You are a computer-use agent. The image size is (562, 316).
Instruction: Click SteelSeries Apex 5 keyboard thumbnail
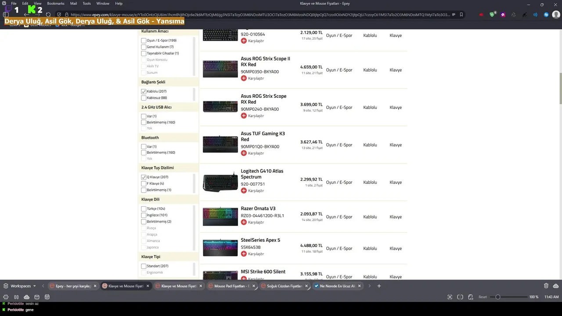click(220, 248)
